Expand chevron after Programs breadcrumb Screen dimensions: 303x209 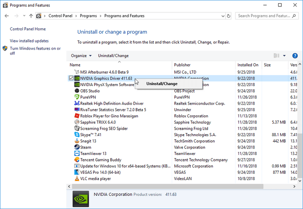click(x=100, y=16)
